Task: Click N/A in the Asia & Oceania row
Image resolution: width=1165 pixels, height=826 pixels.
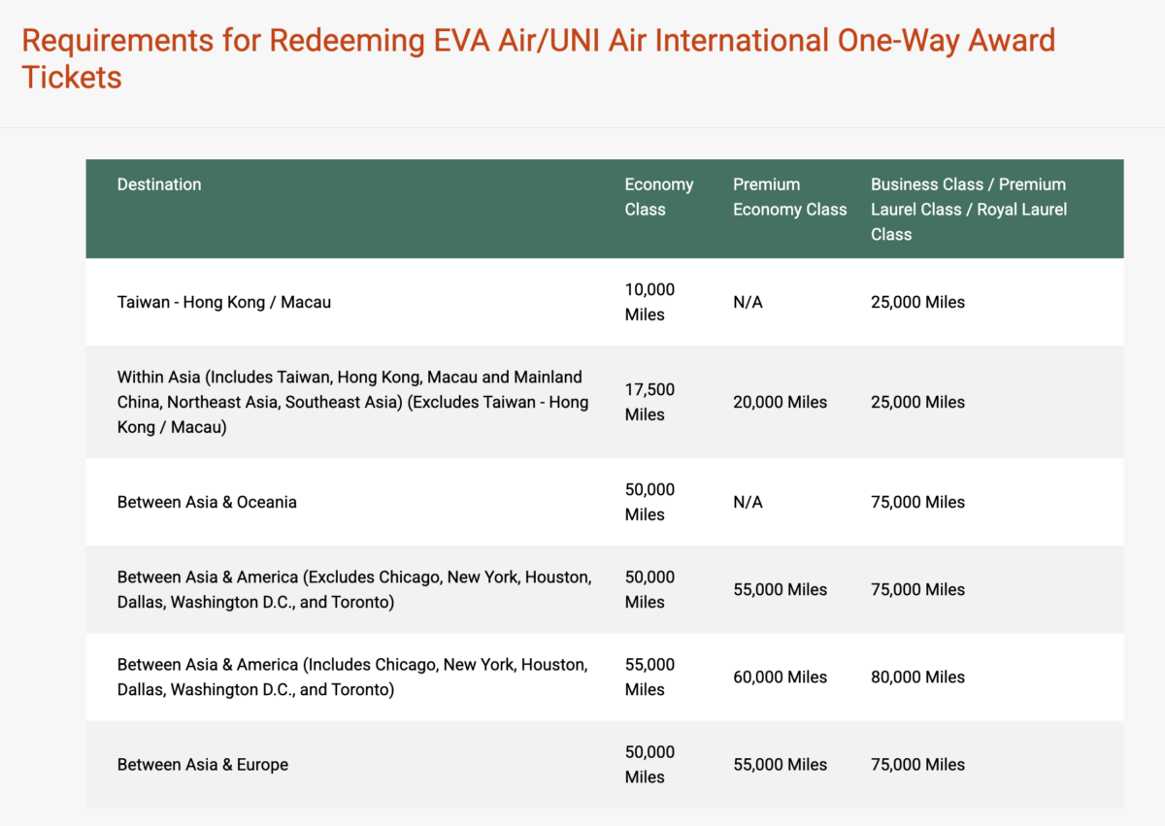Action: (x=748, y=503)
